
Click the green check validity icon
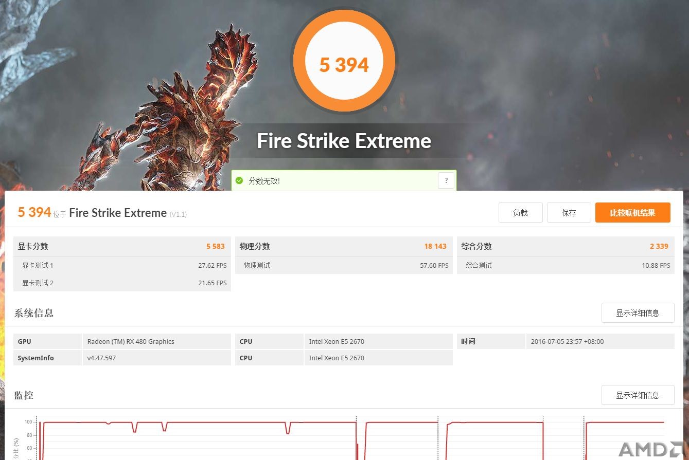click(239, 180)
